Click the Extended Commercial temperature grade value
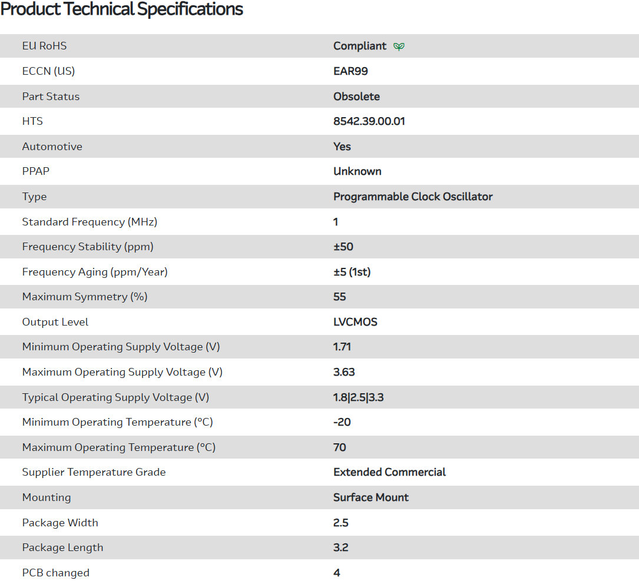 (x=389, y=472)
